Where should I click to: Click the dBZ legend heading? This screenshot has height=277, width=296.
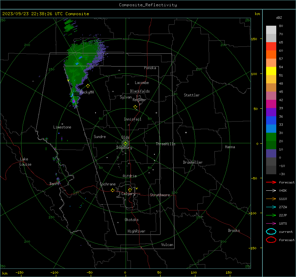(x=279, y=17)
